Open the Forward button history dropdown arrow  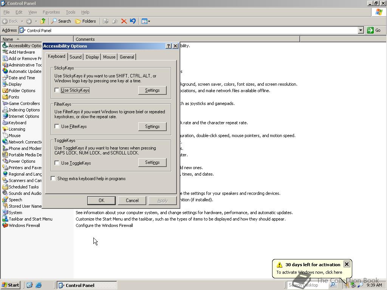(36, 21)
